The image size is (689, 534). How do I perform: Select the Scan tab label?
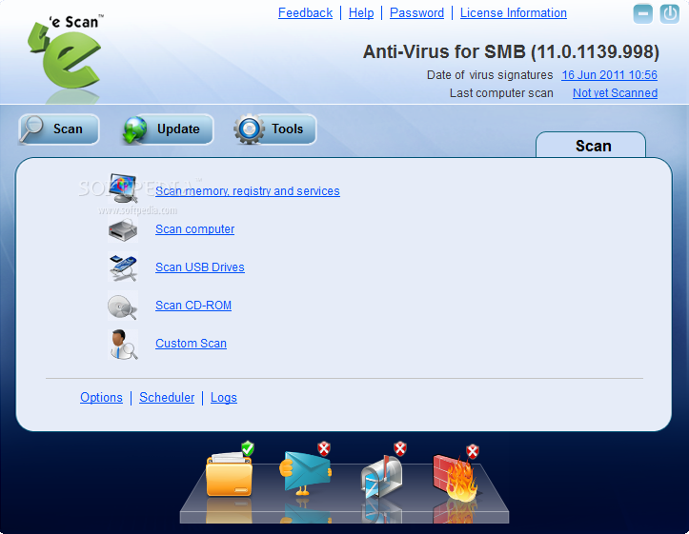coord(593,146)
